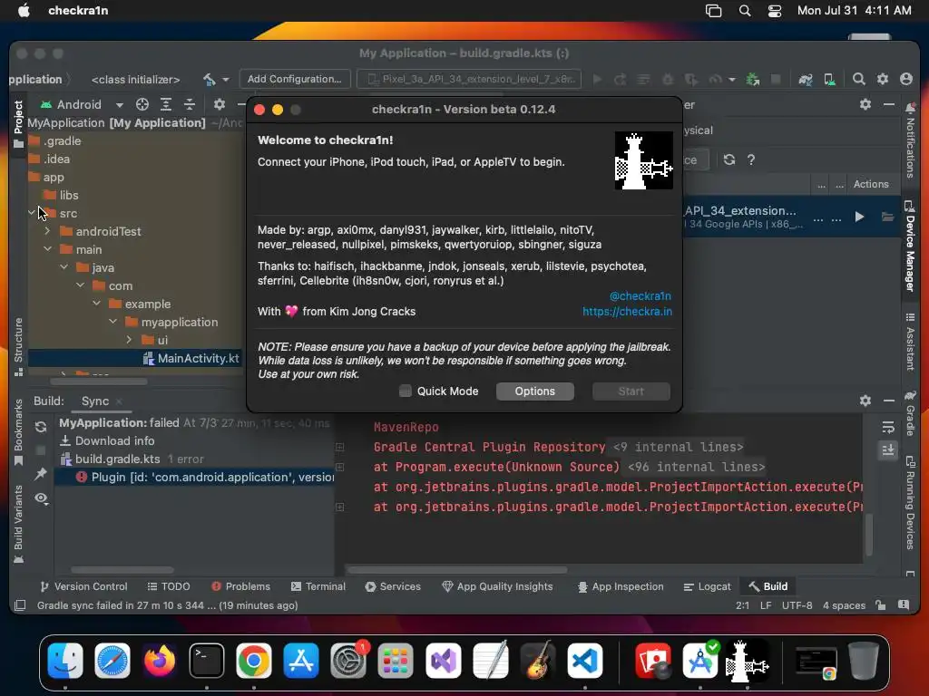This screenshot has height=696, width=929.
Task: Open the Logcat tab
Action: point(708,586)
